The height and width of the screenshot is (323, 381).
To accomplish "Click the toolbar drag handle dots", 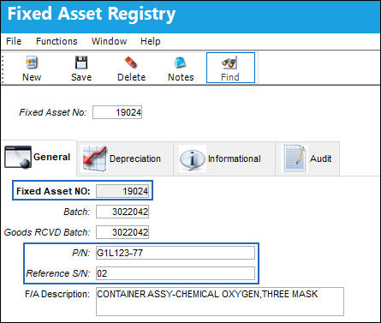I will pos(3,69).
